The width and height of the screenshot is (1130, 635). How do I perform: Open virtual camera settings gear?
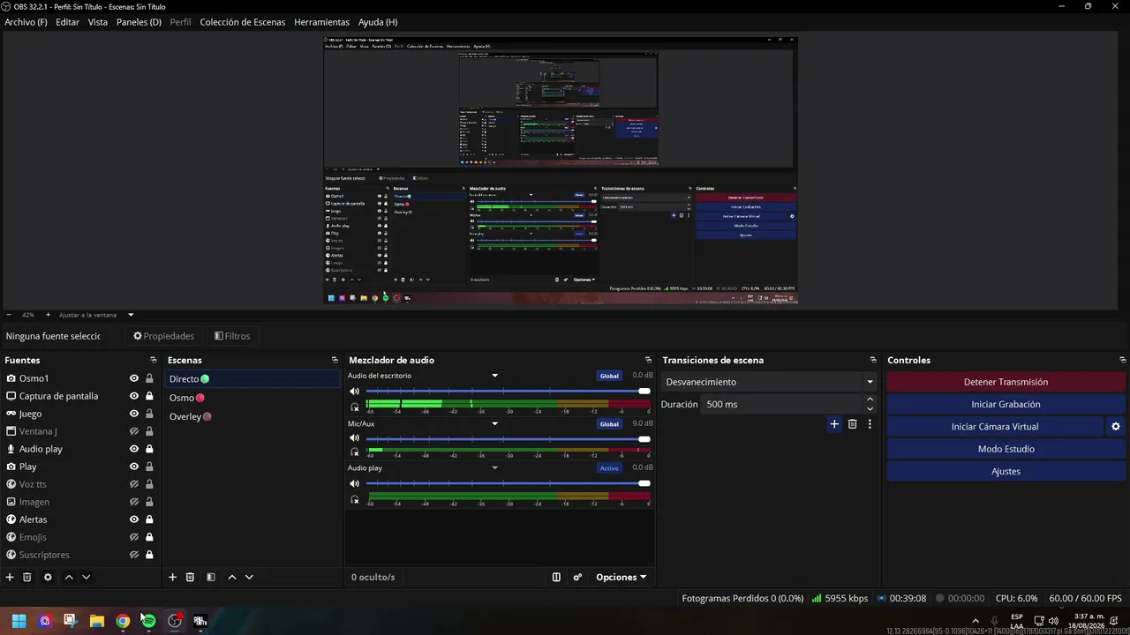pyautogui.click(x=1116, y=427)
